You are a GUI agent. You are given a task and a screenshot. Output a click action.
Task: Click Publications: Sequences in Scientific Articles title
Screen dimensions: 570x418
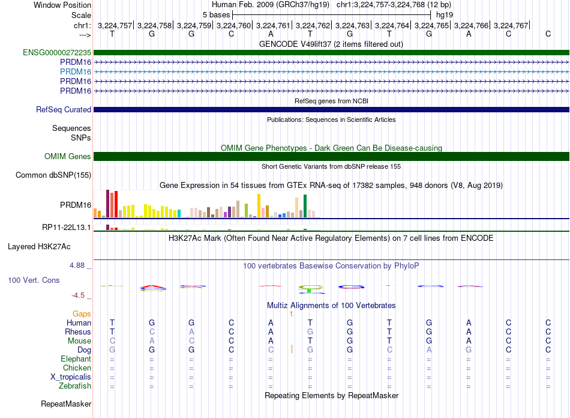[331, 120]
